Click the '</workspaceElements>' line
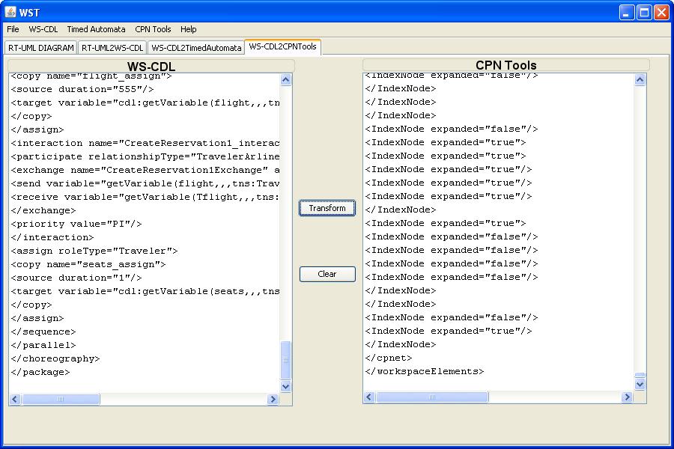674x449 pixels. [x=425, y=371]
